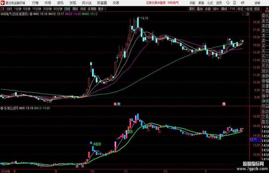The height and width of the screenshot is (173, 269).
Task: Toggle the left sidebar panel icon
Action: [2, 9]
